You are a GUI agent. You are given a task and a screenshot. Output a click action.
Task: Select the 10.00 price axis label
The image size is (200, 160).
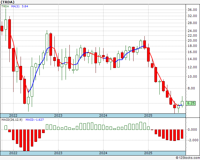(x=192, y=77)
